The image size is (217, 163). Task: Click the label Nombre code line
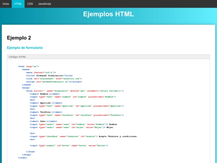click(x=45, y=94)
